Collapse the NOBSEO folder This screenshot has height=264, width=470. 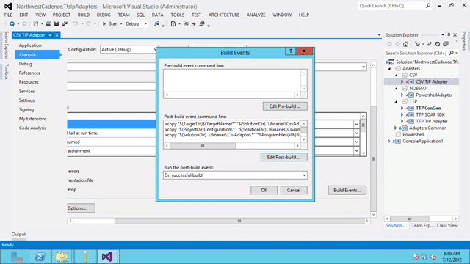(396, 88)
